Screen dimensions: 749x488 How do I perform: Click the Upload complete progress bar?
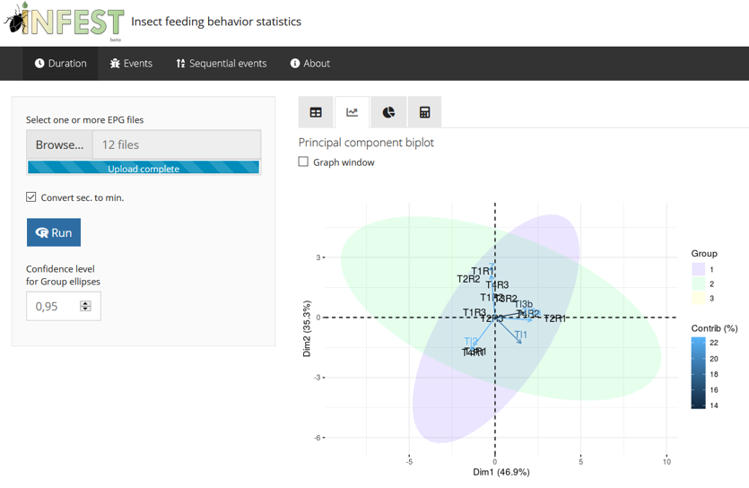144,167
